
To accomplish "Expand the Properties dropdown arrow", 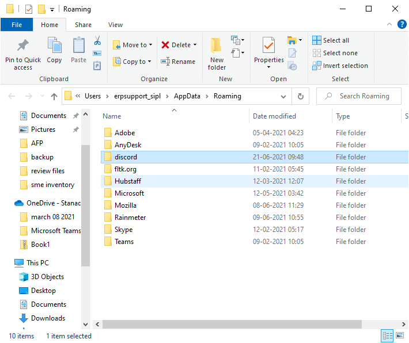I will point(268,67).
